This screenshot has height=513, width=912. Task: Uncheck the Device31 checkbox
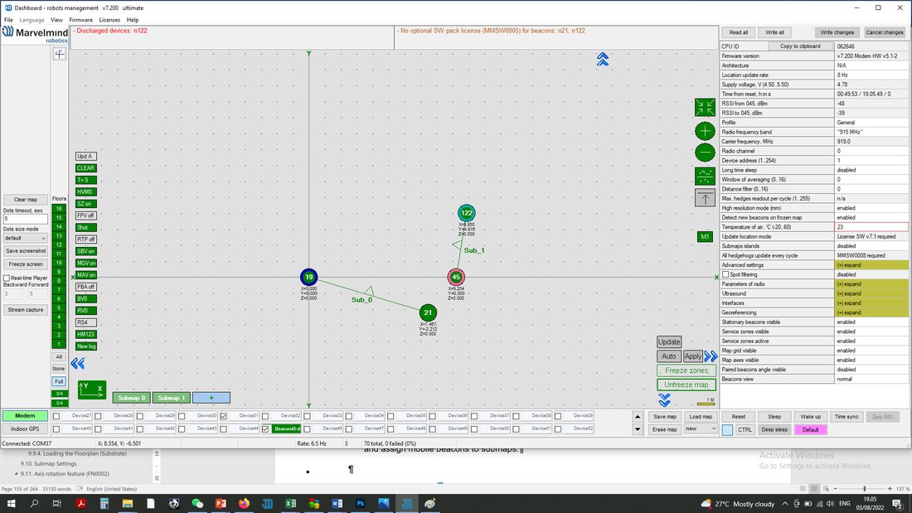coord(223,416)
